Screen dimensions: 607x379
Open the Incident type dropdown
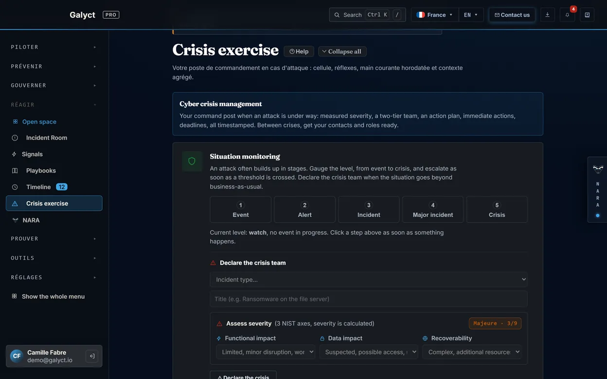click(369, 279)
